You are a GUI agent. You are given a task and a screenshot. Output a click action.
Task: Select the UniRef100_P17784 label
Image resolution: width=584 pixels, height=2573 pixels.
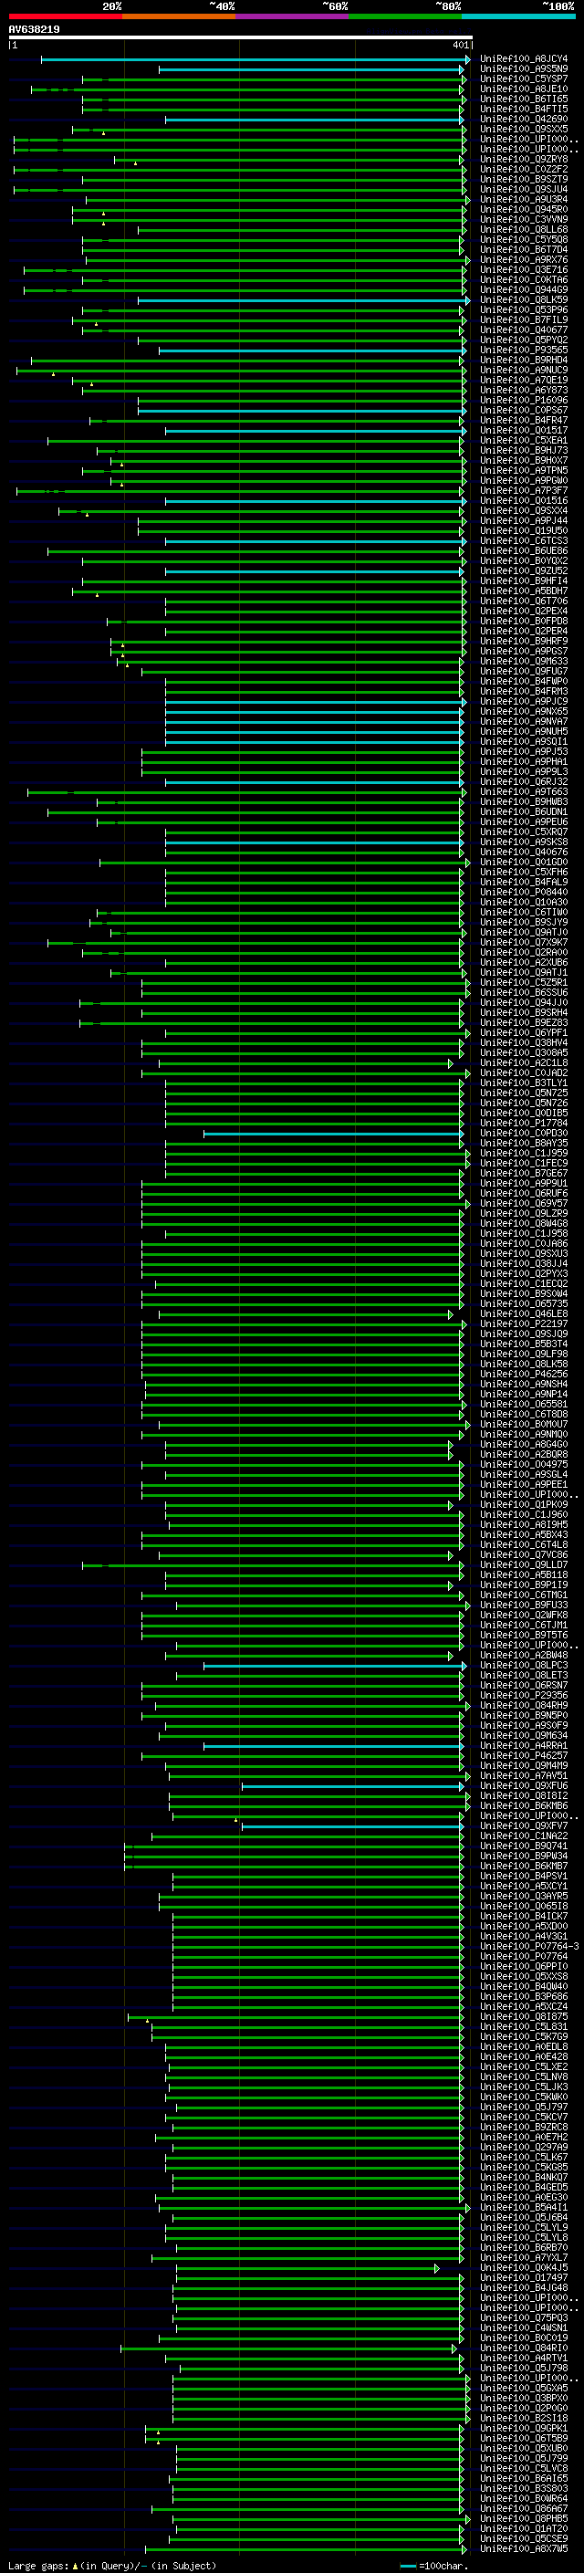point(524,1123)
